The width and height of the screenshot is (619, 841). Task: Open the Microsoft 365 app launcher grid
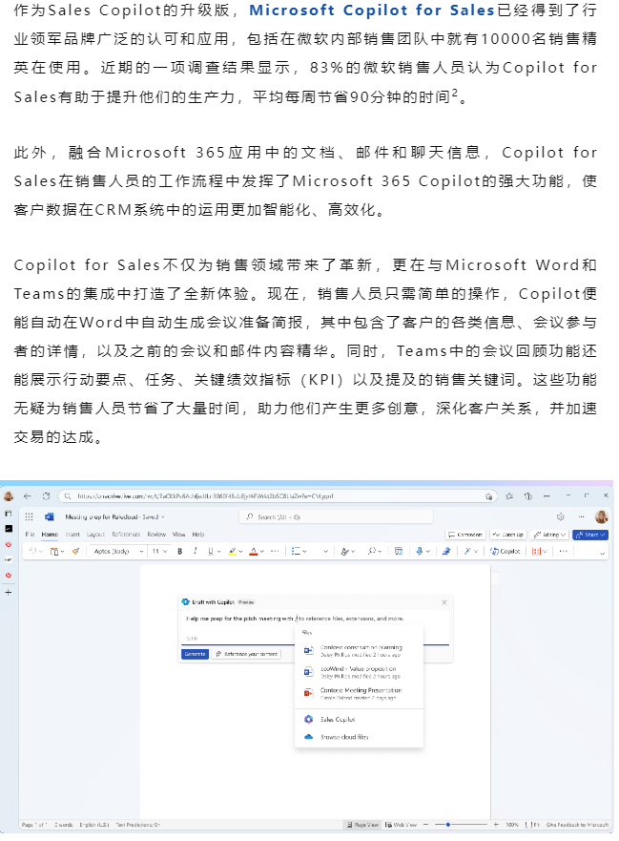(29, 516)
